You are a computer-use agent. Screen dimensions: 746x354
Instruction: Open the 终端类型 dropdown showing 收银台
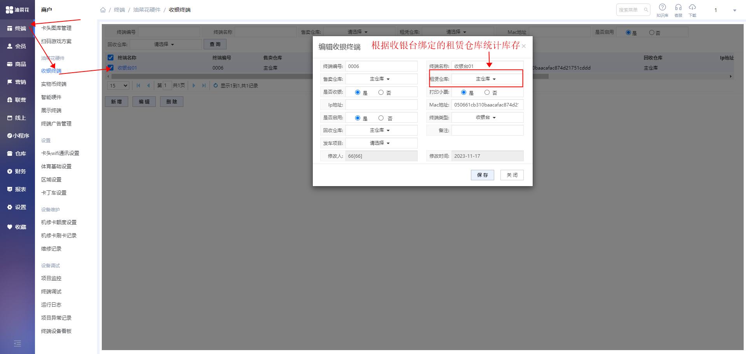[487, 117]
